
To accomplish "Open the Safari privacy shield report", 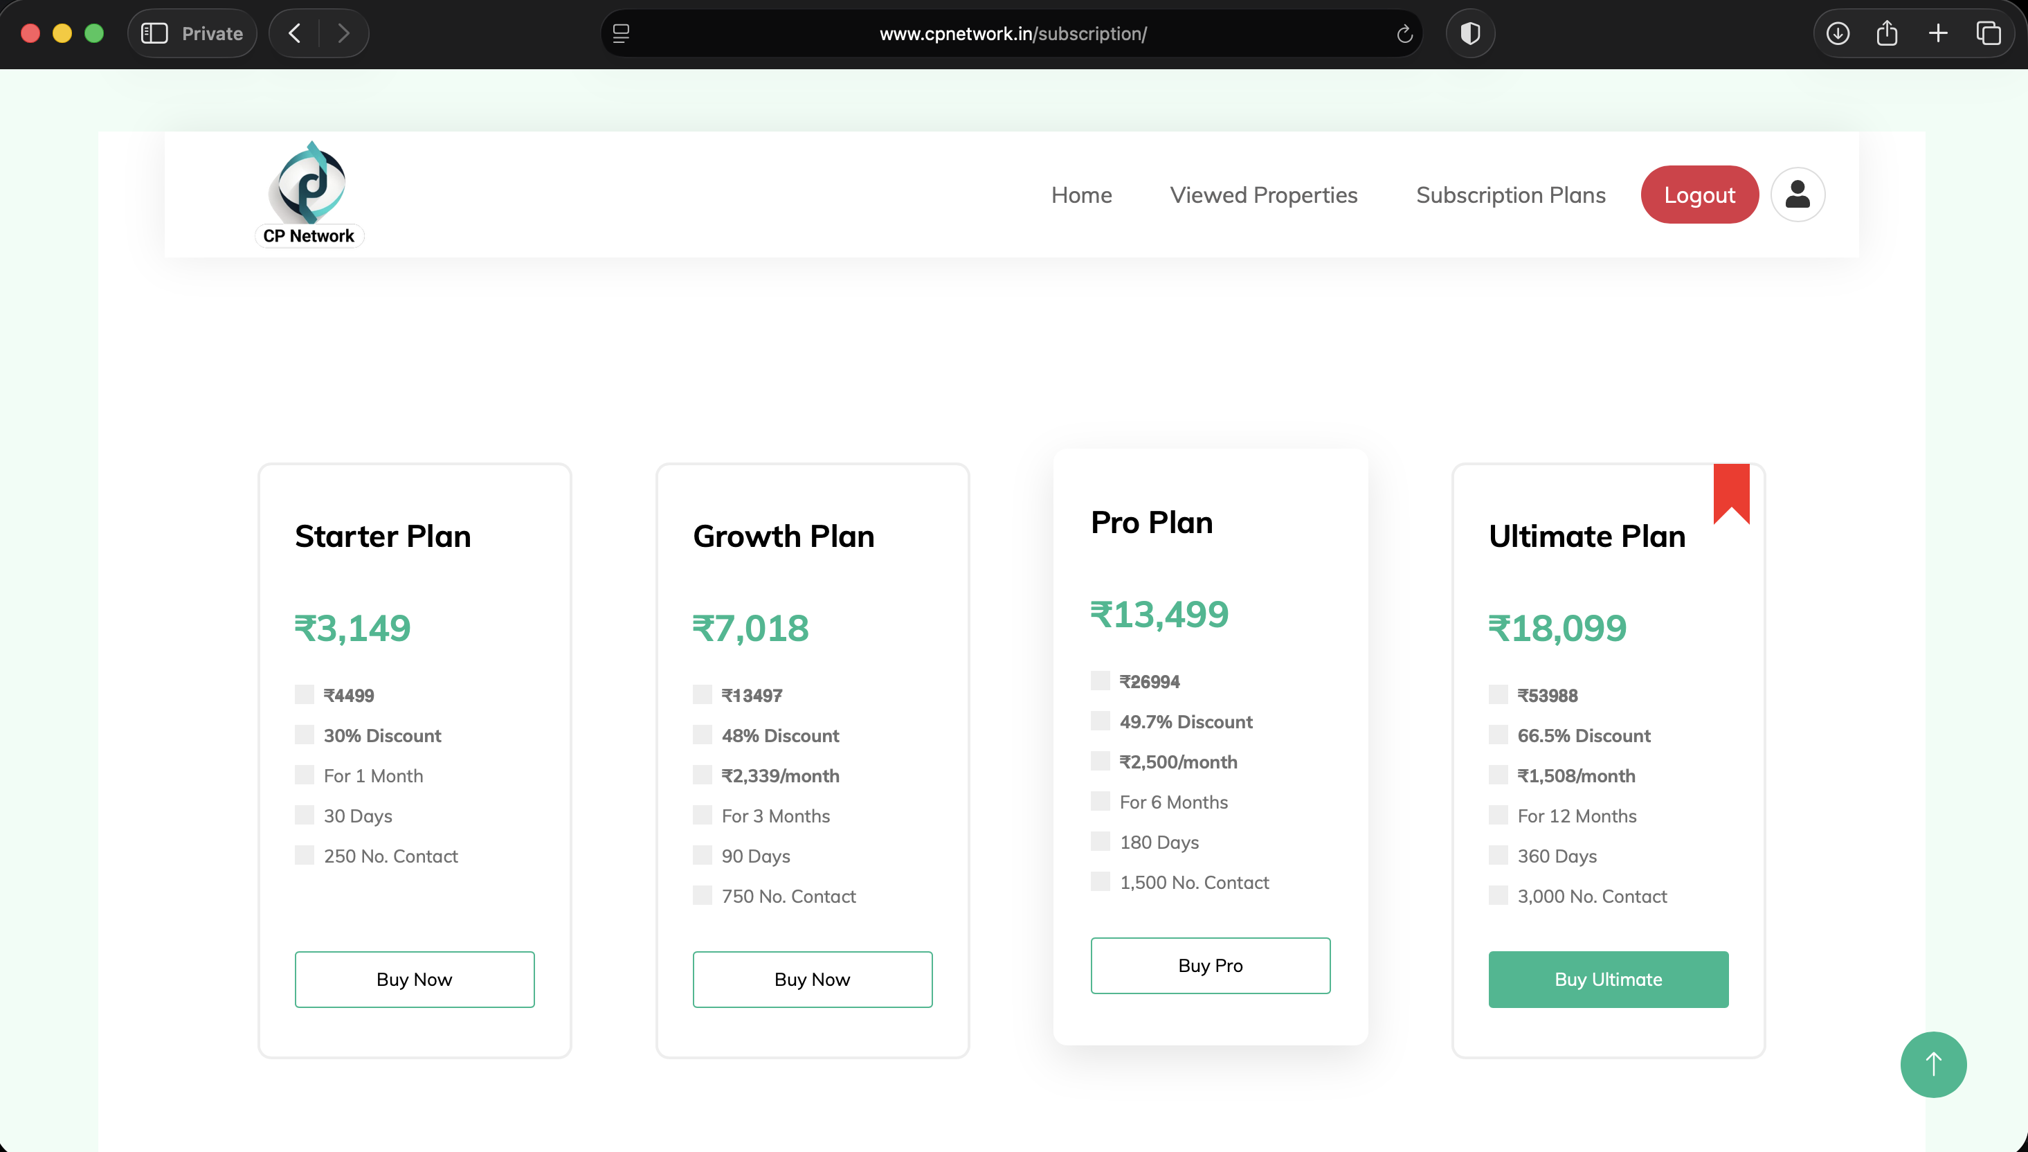I will 1469,34.
